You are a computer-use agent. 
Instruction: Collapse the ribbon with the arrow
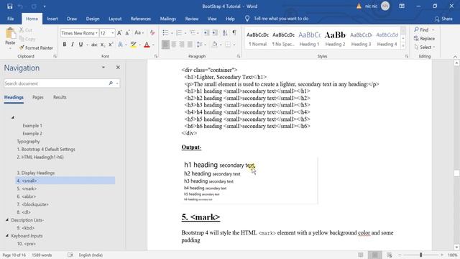(x=455, y=56)
